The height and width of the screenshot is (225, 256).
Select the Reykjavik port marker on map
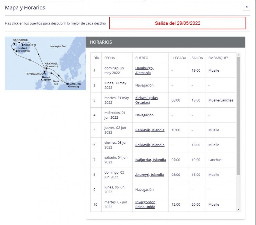click(17, 51)
